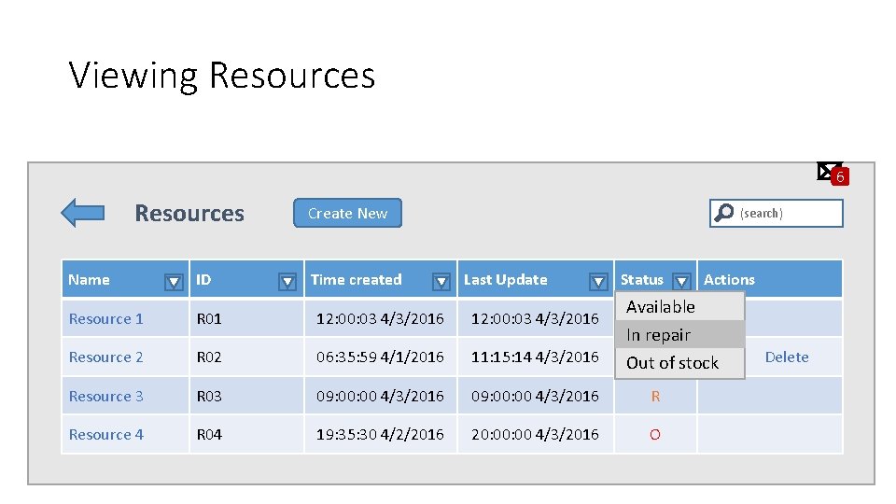Click the Actions column header
The height and width of the screenshot is (504, 896).
click(730, 279)
